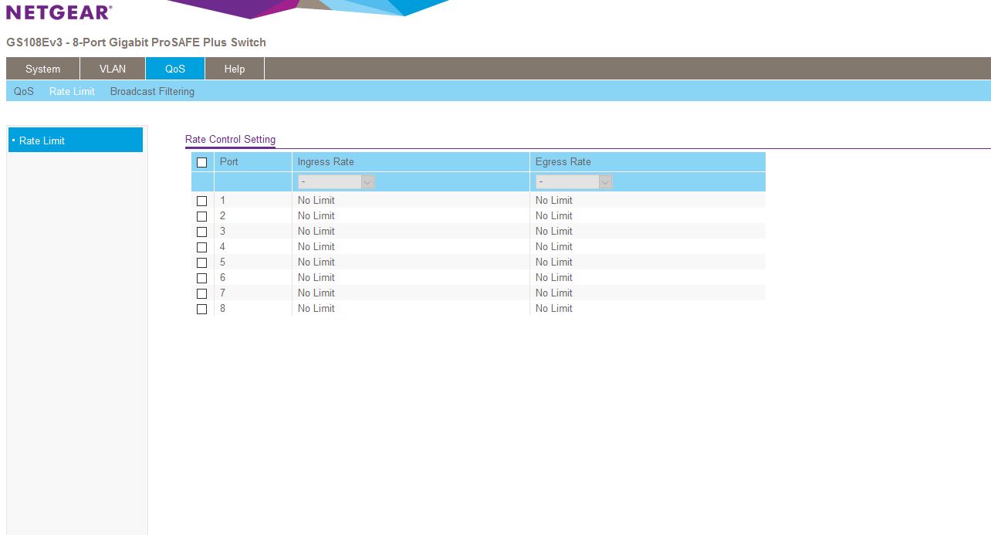
Task: Open the QoS submenu link
Action: pyautogui.click(x=24, y=91)
